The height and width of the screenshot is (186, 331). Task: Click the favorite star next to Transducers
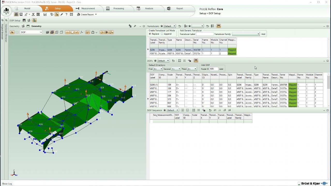162,26
